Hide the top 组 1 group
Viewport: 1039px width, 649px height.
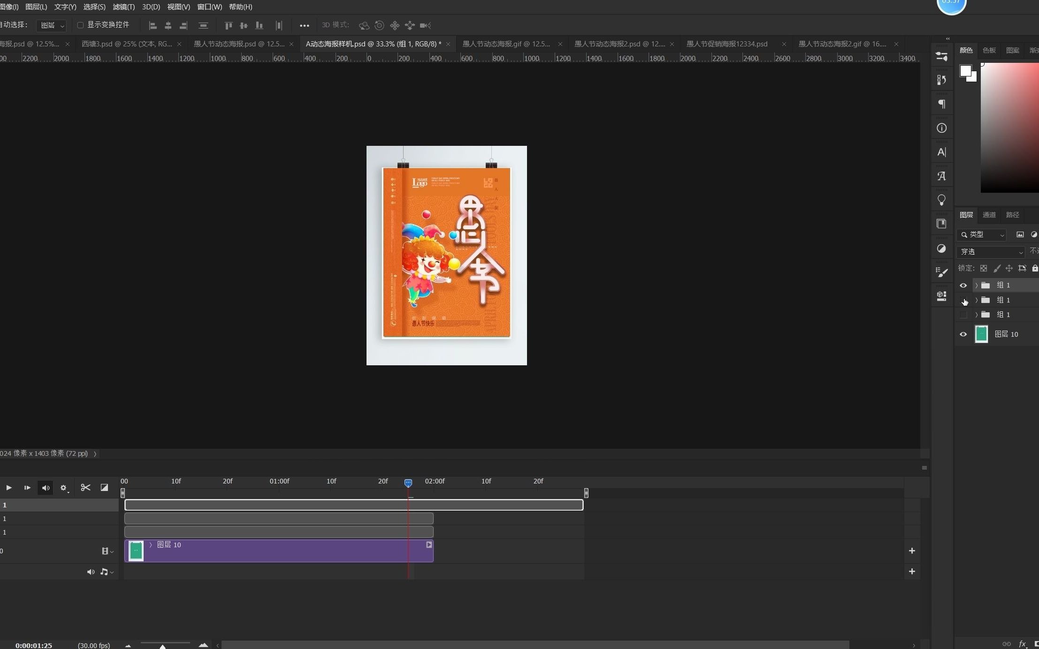[963, 285]
